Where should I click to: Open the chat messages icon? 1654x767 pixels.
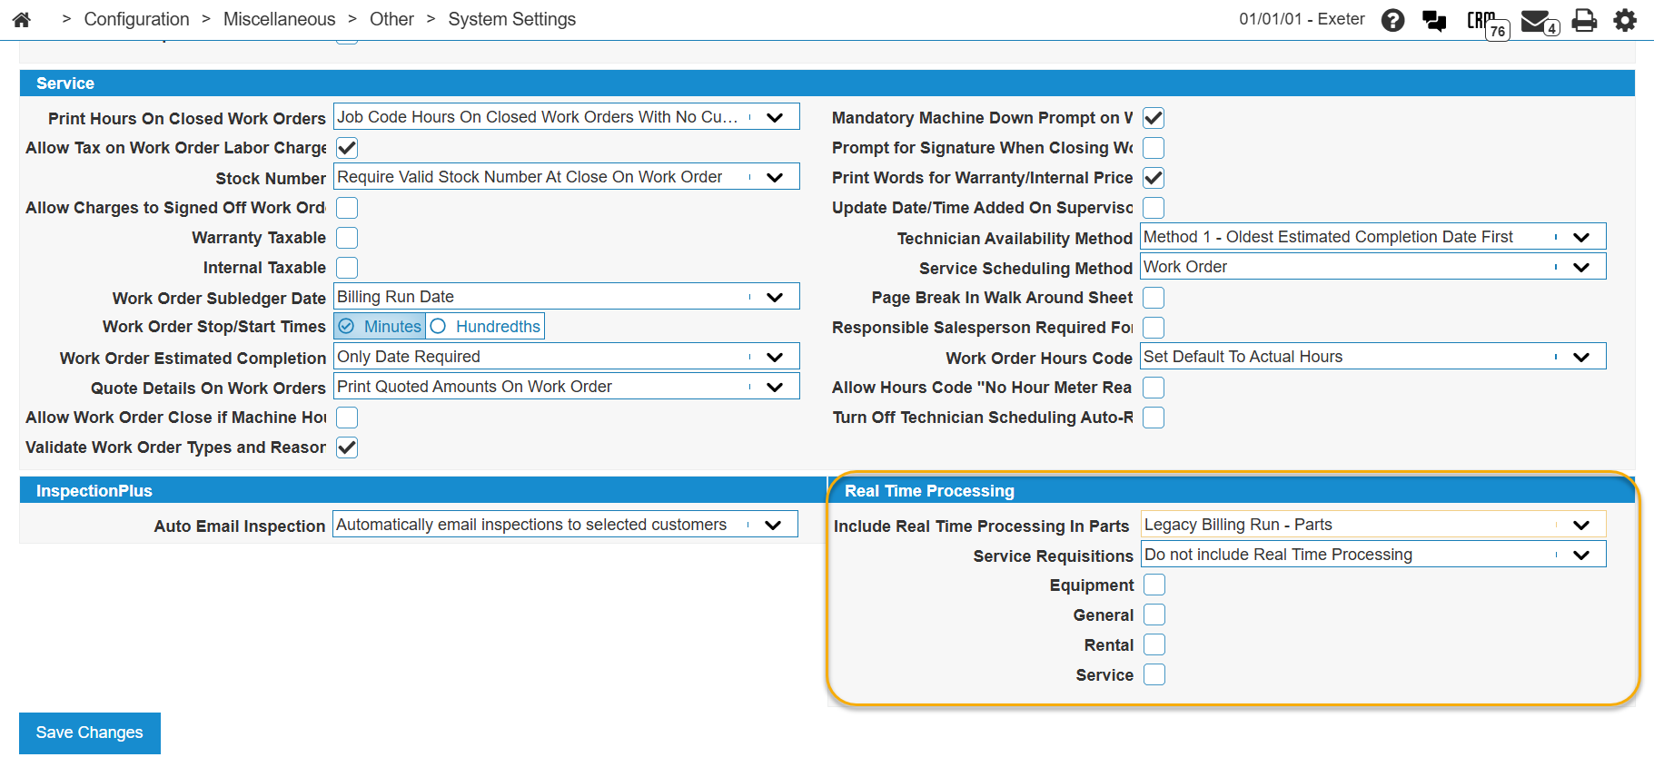pos(1434,20)
